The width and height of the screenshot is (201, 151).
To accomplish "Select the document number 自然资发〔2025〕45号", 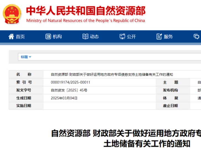I will click(69, 90).
